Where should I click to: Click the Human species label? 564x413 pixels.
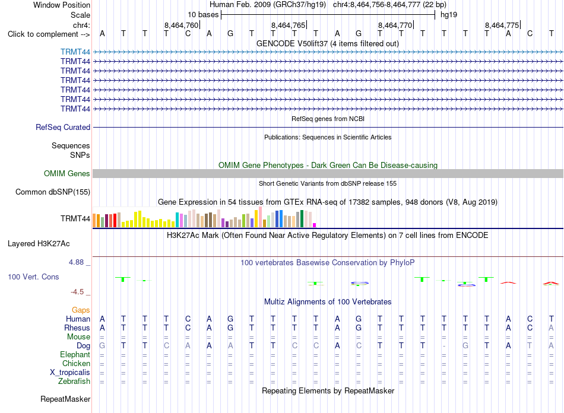pos(78,319)
